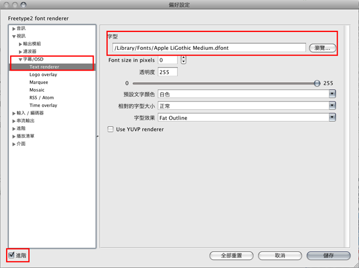Click the font size stepper arrows
Screen dimensions: 359x268
(183, 60)
